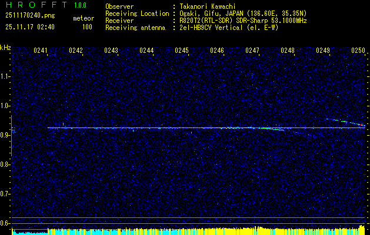Click the 0.7 frequency axis label
This screenshot has height=235, width=370.
point(5,194)
